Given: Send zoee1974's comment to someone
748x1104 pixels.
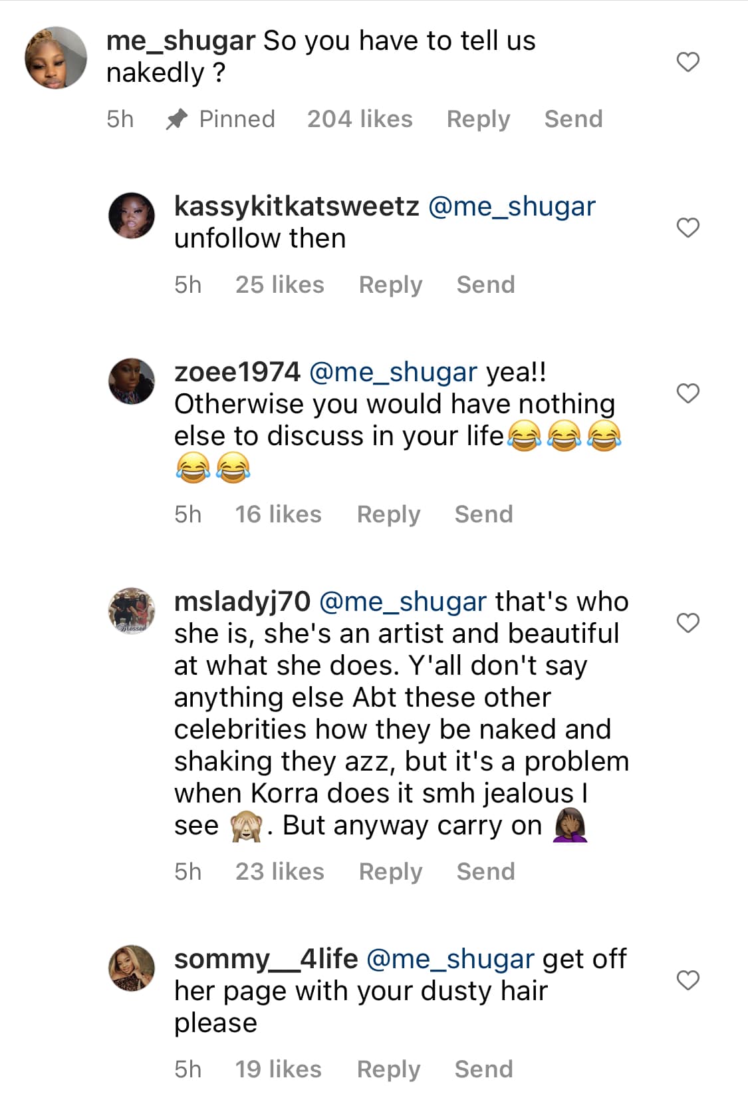Looking at the screenshot, I should coord(483,514).
